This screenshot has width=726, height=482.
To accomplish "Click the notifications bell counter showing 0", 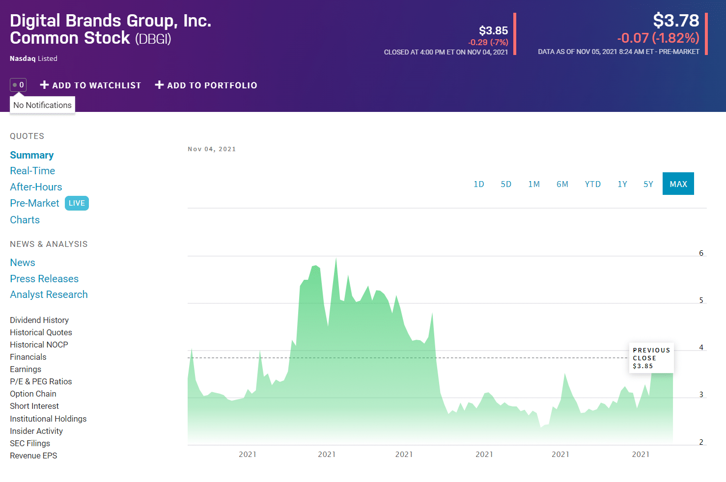I will point(18,85).
